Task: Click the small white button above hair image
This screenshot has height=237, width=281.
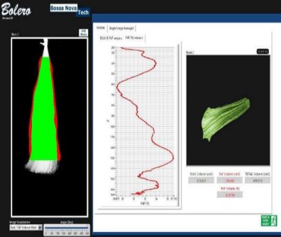Action: click(83, 33)
